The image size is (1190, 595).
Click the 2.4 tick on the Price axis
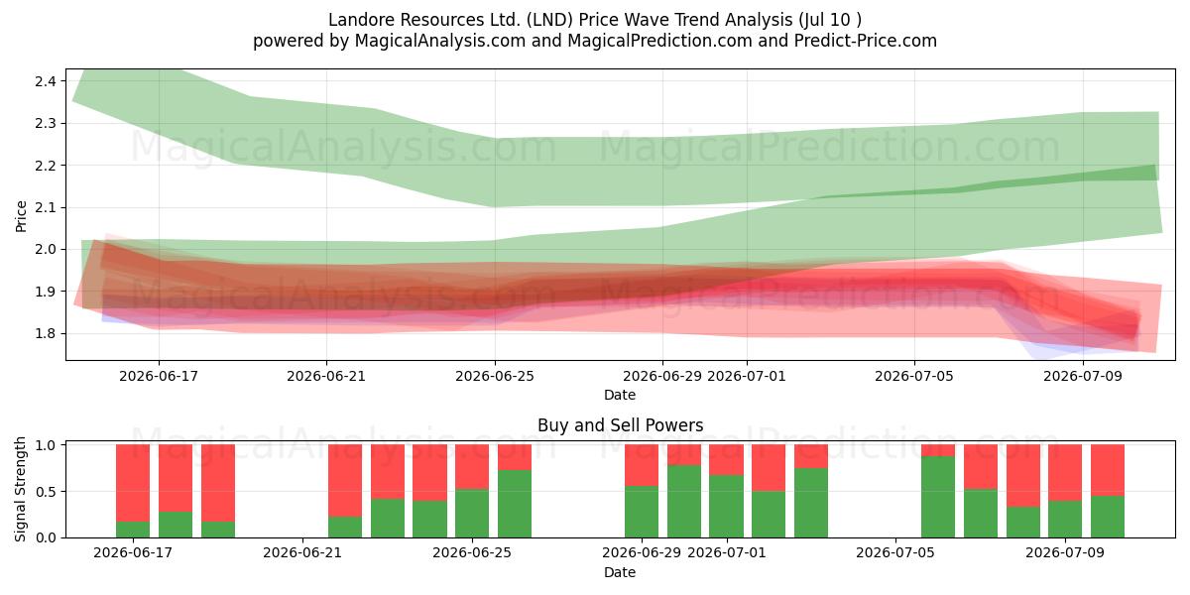pyautogui.click(x=46, y=81)
